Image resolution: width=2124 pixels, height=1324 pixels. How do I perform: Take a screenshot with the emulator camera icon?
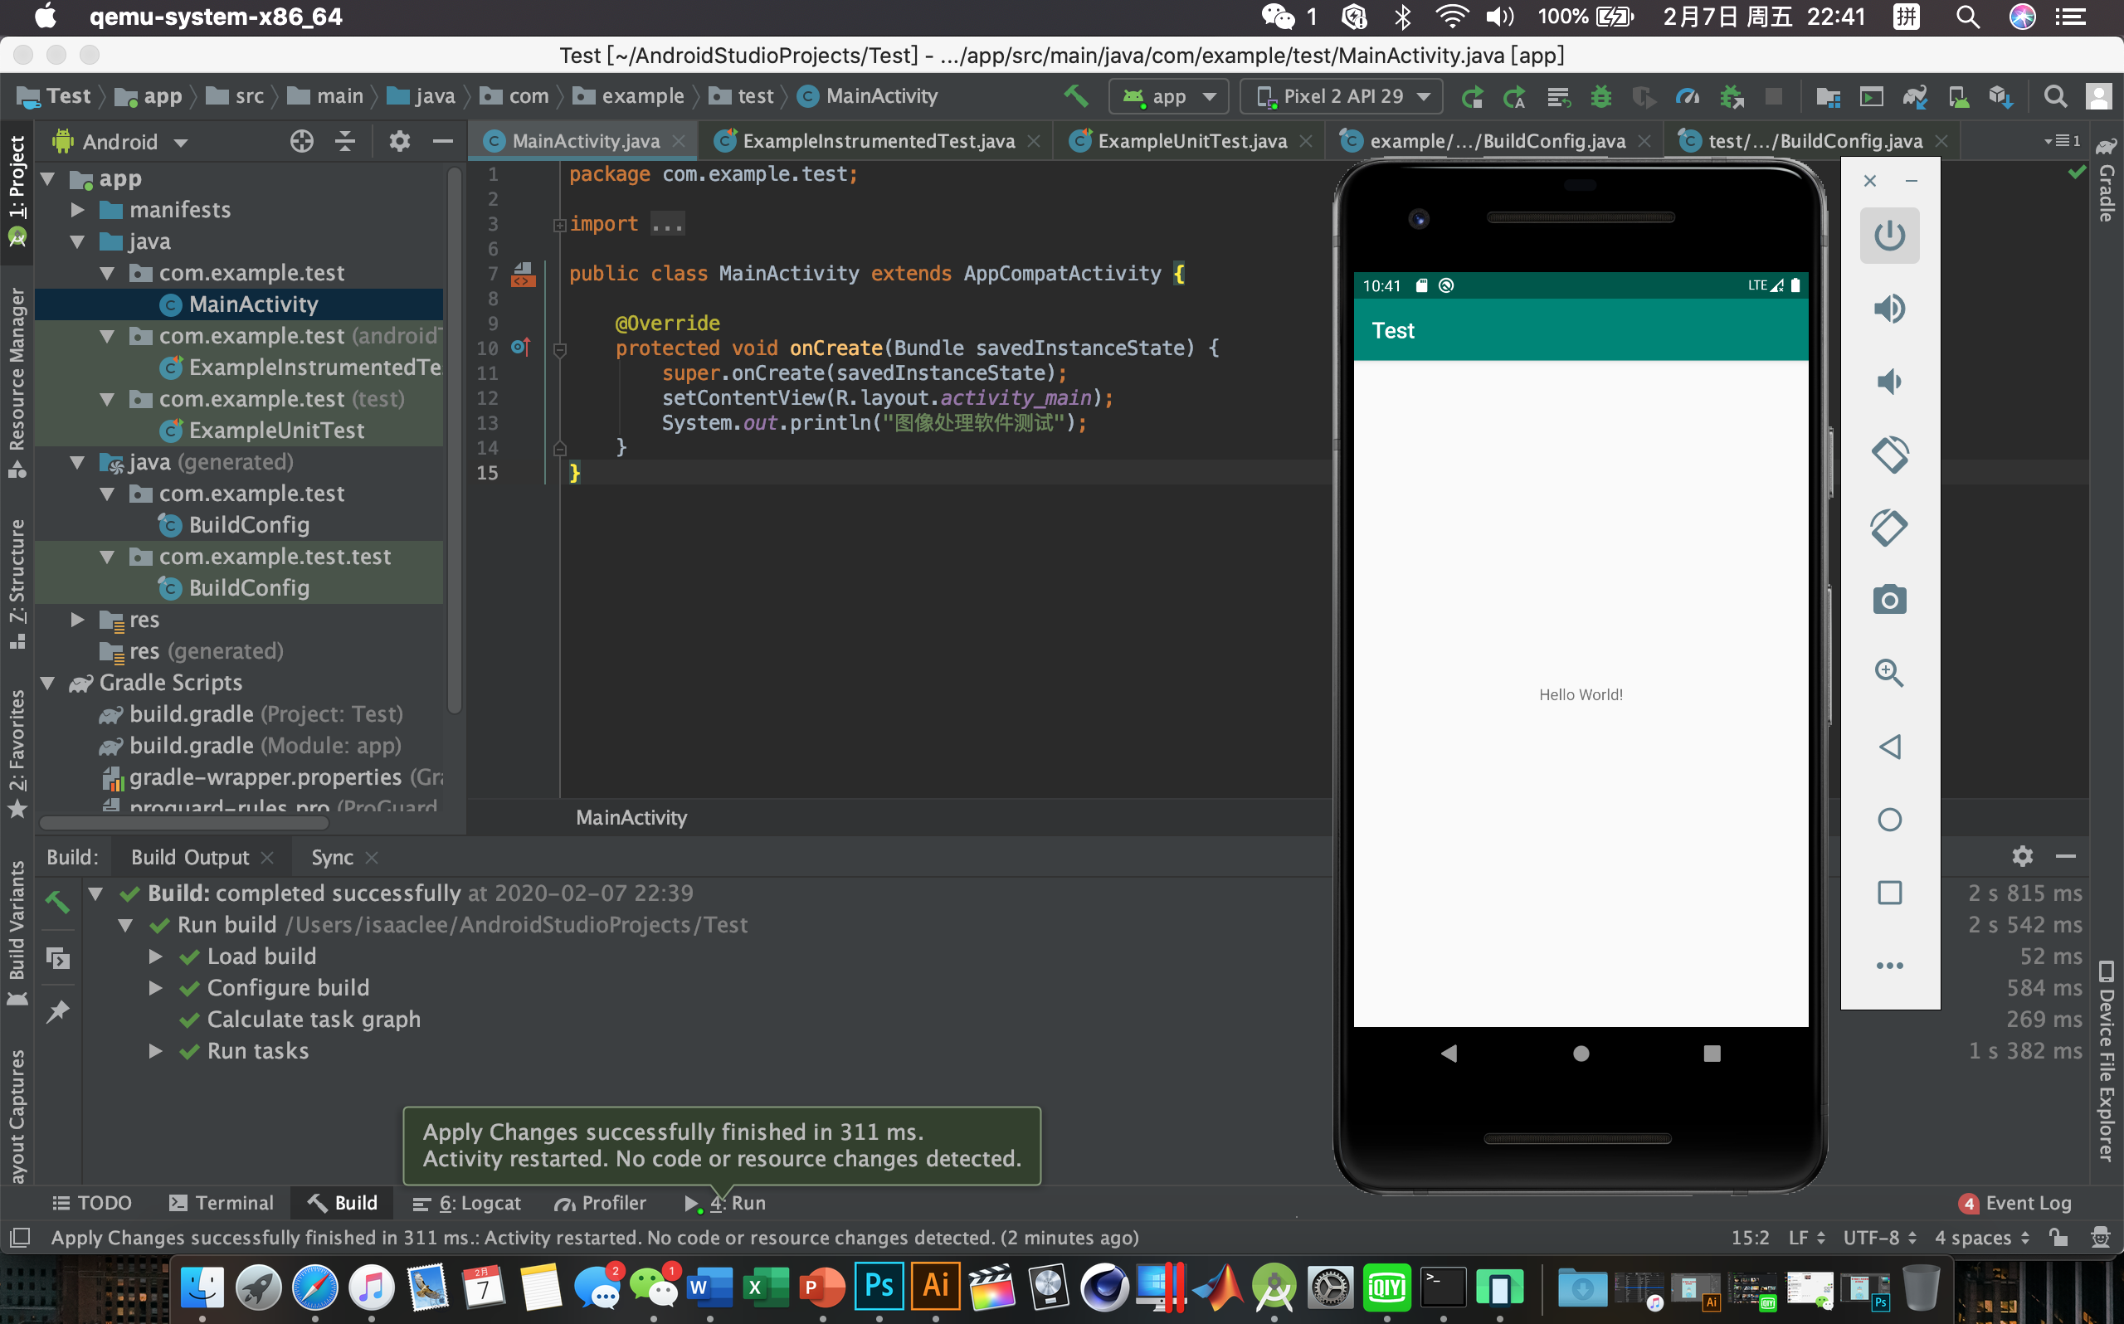click(x=1889, y=599)
